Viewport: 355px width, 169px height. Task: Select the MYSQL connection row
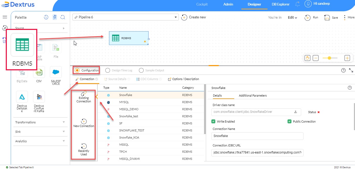tap(151, 102)
